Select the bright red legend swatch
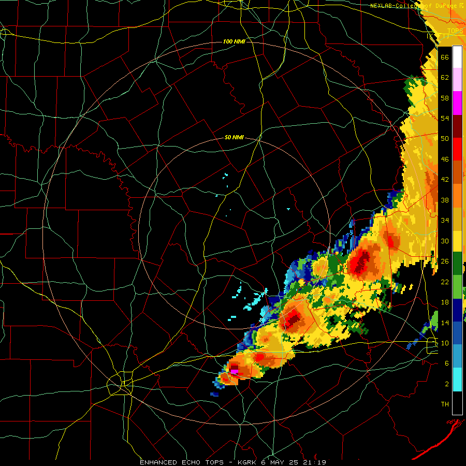 [x=457, y=149]
